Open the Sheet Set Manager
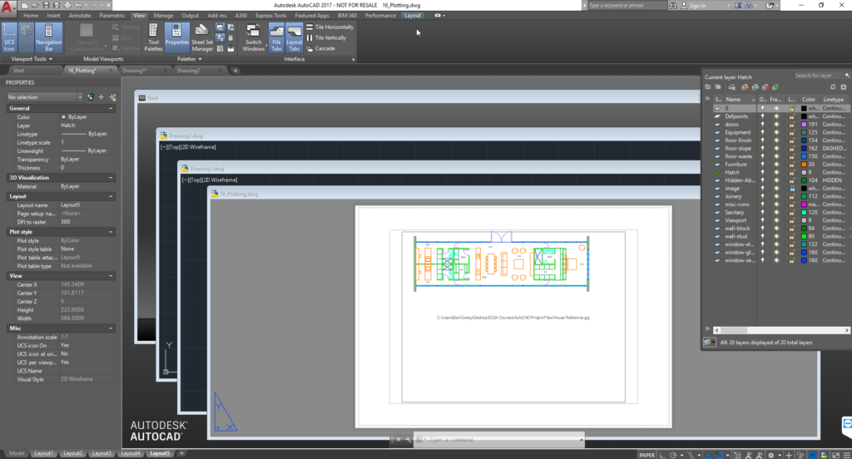This screenshot has width=852, height=459. tap(202, 37)
